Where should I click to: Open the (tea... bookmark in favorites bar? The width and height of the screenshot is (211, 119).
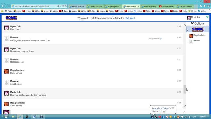(8, 11)
